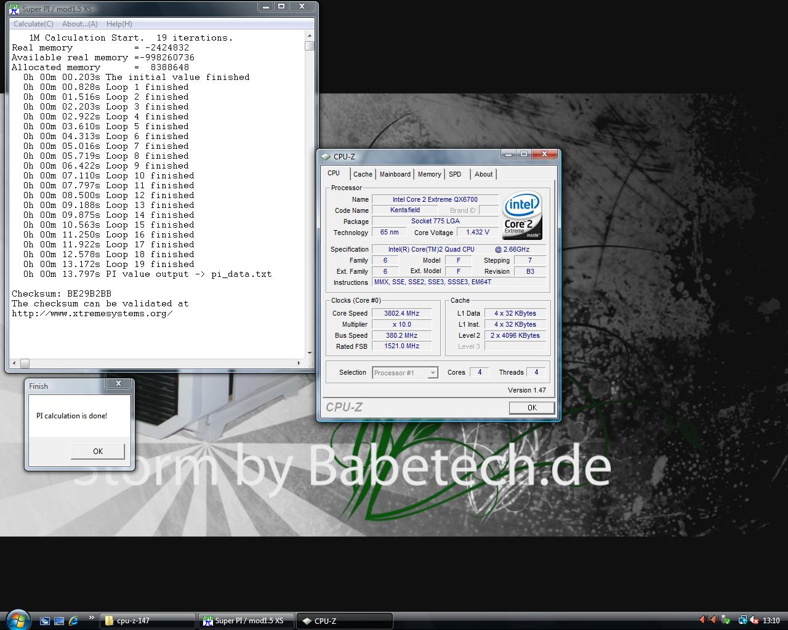Click the 'PI value output -> pi_data.txt' line

pyautogui.click(x=148, y=274)
